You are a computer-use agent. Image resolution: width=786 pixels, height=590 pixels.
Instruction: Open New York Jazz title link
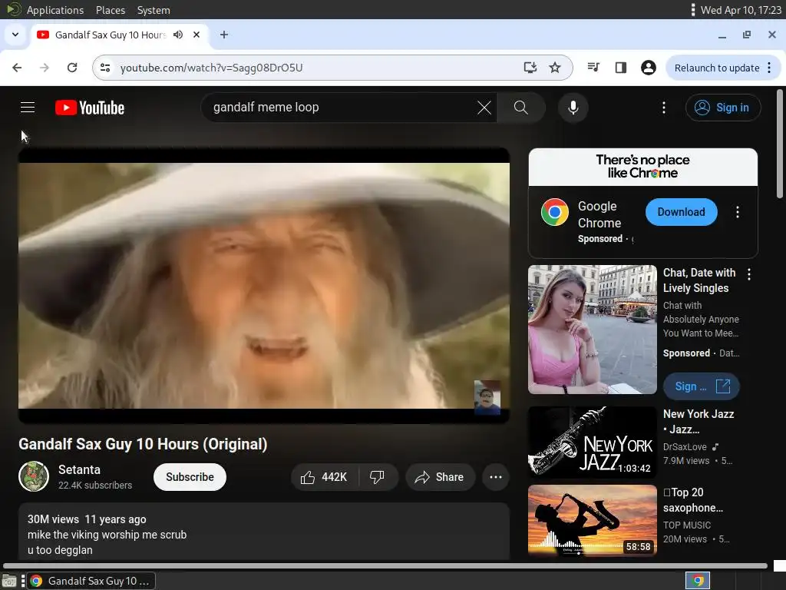click(698, 422)
